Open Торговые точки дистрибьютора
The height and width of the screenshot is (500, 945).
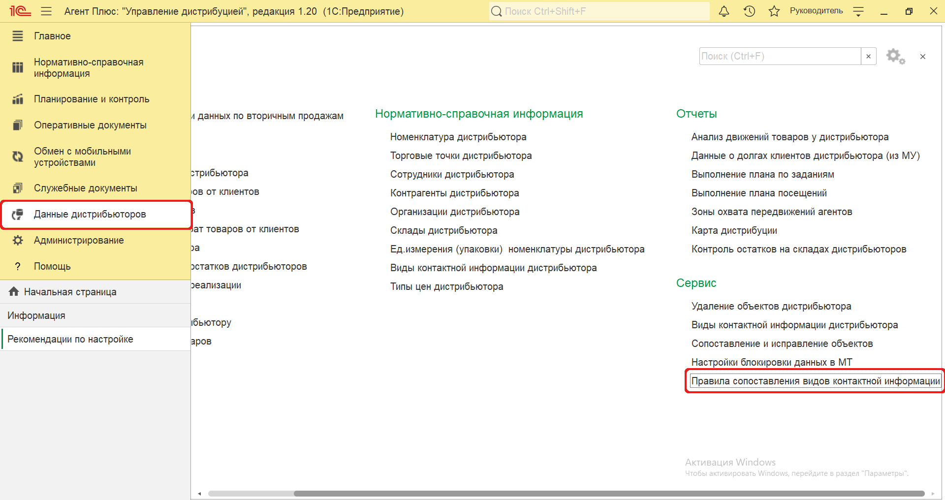coord(461,156)
